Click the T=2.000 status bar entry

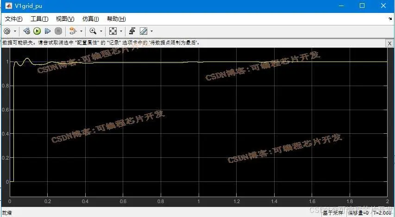(382, 213)
